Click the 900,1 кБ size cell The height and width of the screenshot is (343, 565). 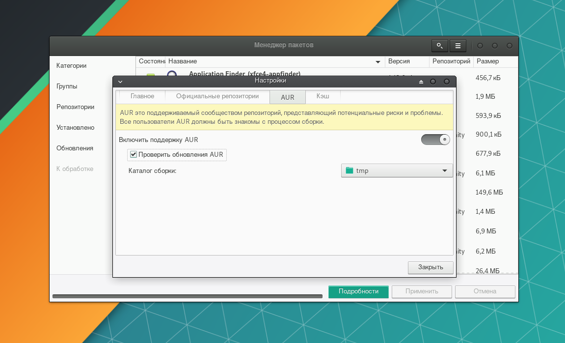click(488, 135)
